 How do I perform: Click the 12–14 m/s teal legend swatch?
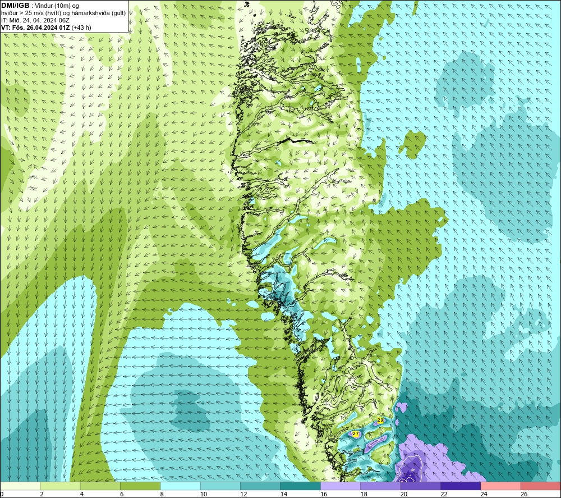tap(260, 486)
